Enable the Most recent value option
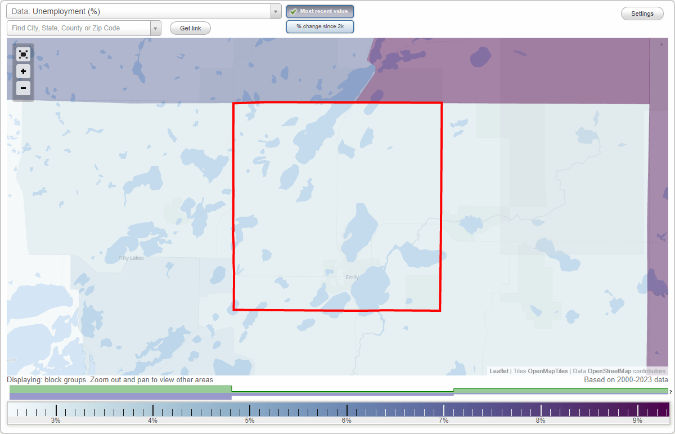The image size is (675, 434). (320, 11)
